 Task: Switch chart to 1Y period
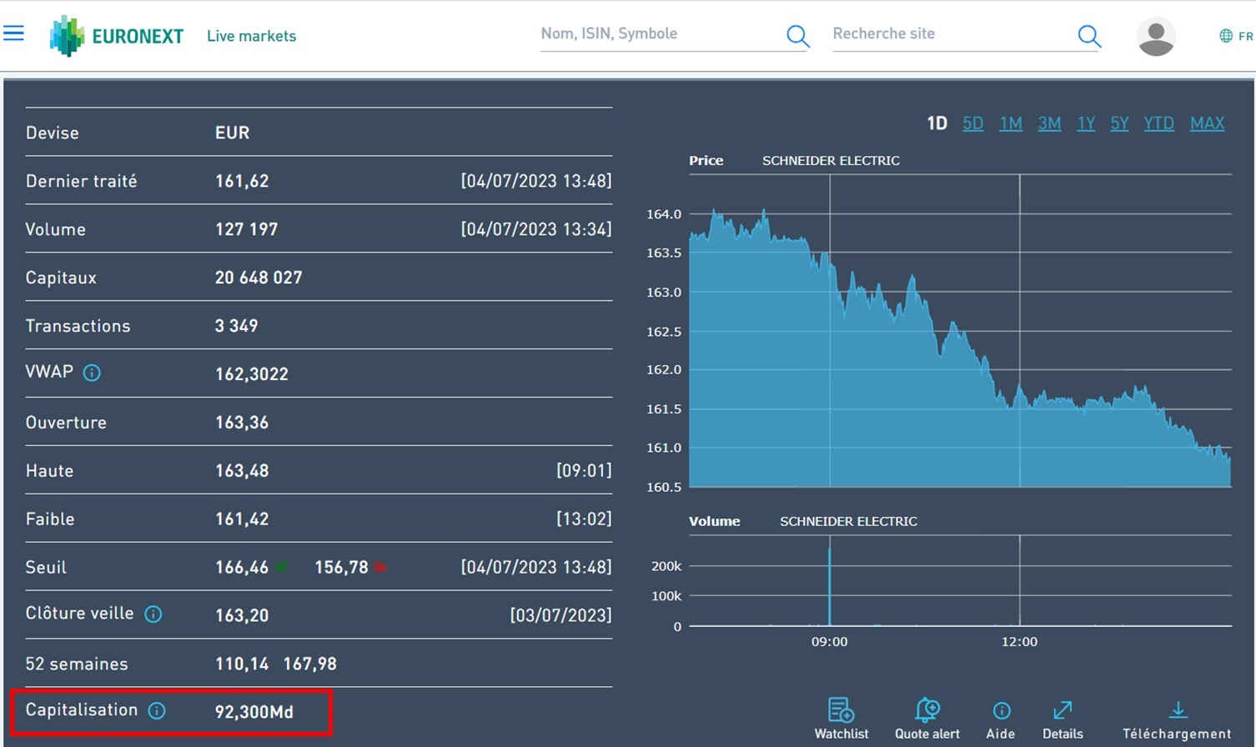(1086, 123)
